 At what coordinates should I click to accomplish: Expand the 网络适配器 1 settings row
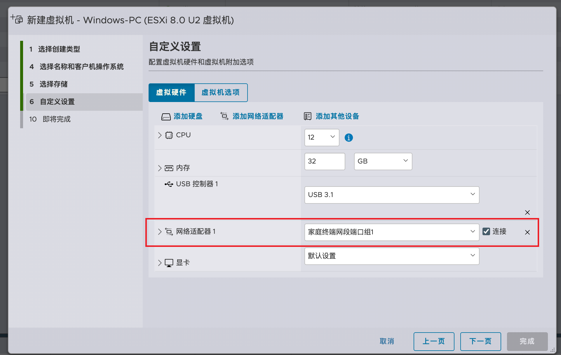point(160,232)
